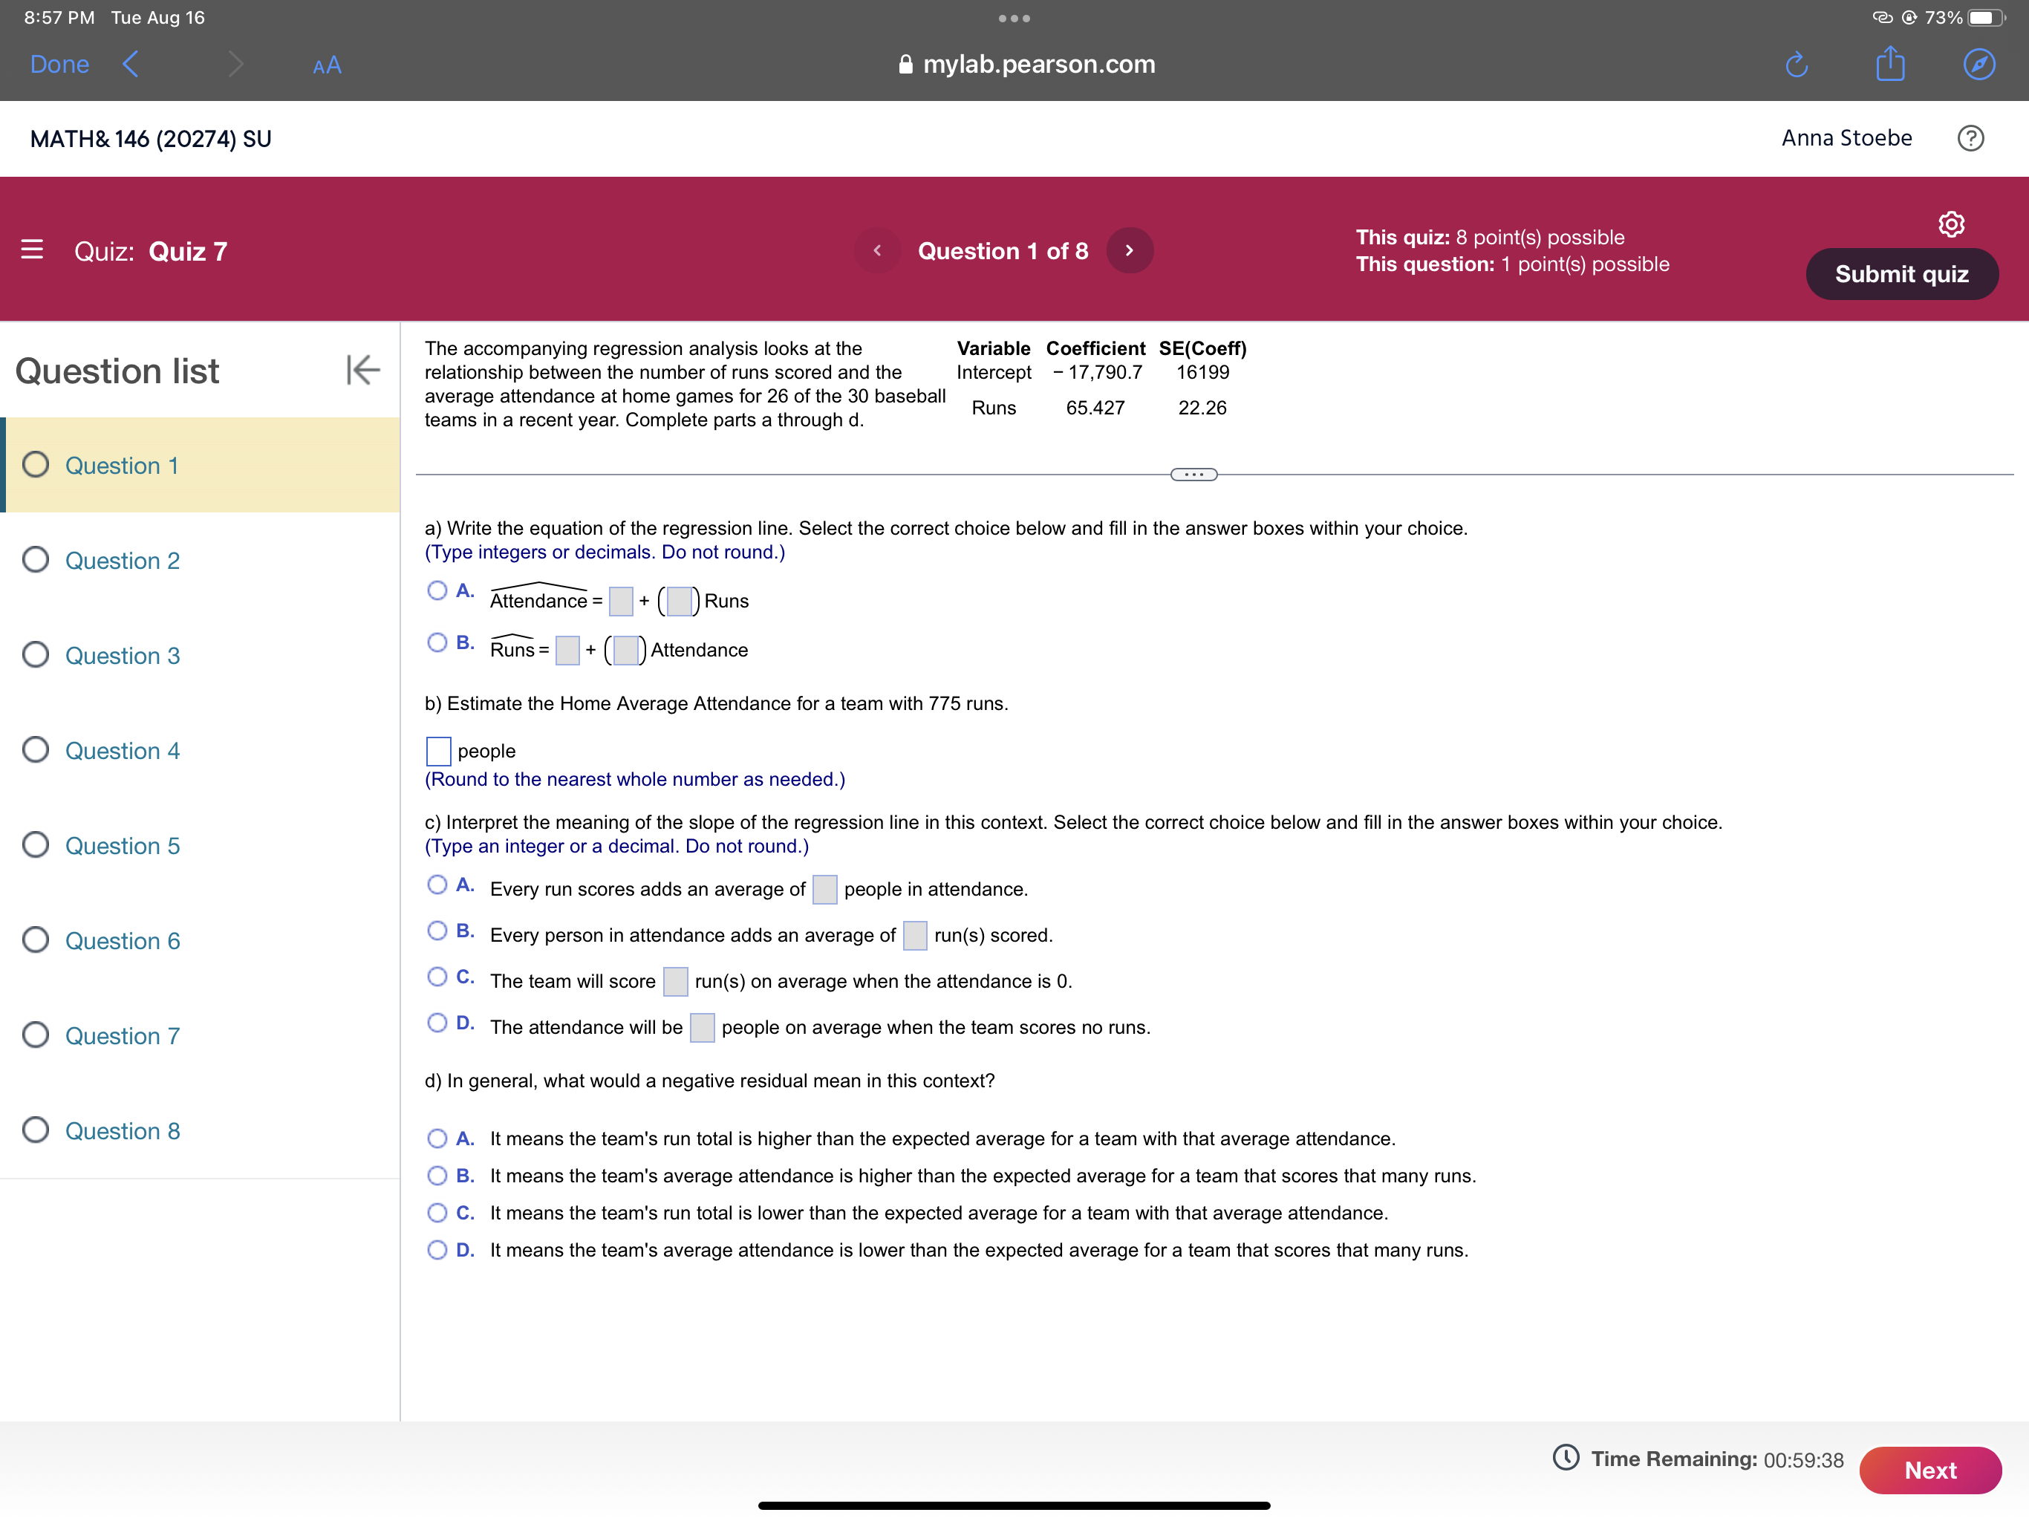The width and height of the screenshot is (2029, 1521).
Task: Go to next question with right chevron
Action: click(x=1129, y=250)
